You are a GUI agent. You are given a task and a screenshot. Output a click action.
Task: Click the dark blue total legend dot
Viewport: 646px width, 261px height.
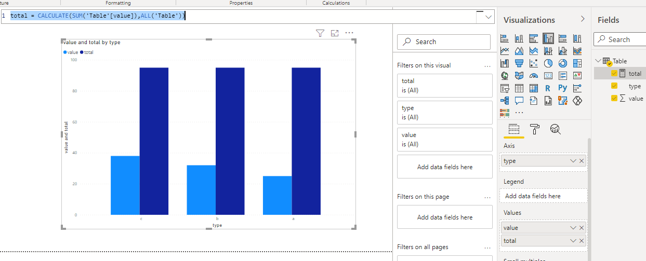tap(82, 52)
